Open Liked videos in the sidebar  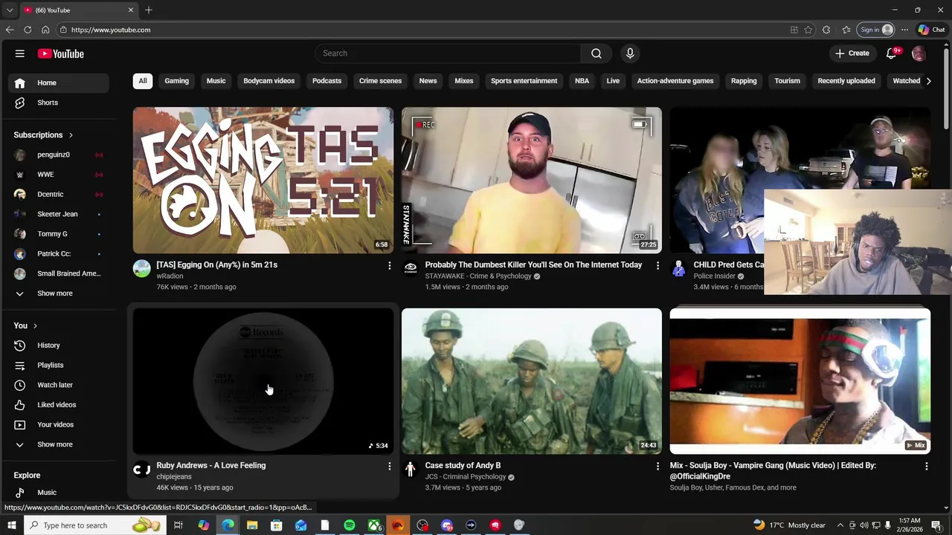point(59,405)
